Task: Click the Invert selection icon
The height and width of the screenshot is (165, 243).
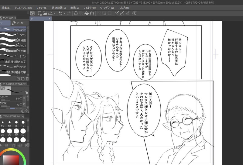Action: (x=104, y=13)
